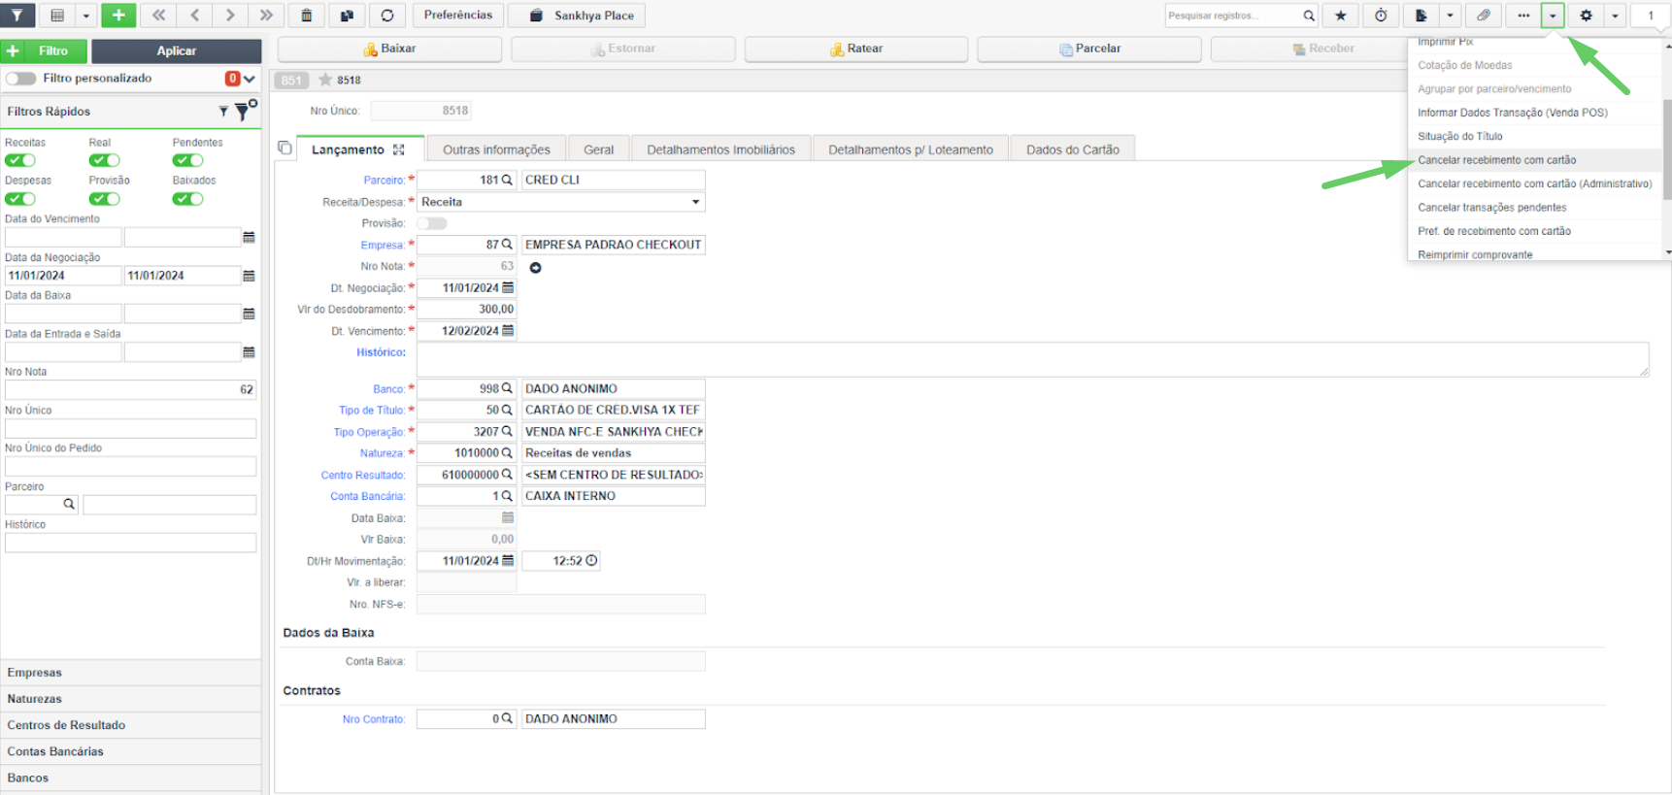Open Data da Negociação filter calendar

pyautogui.click(x=249, y=276)
